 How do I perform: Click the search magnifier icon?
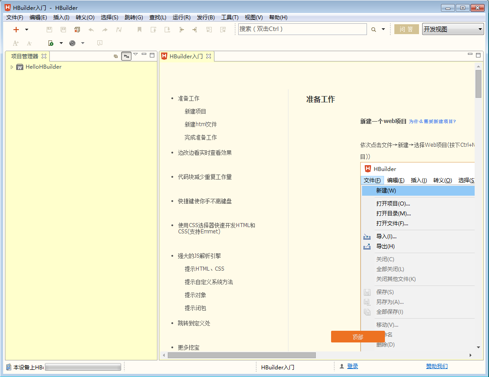(374, 30)
